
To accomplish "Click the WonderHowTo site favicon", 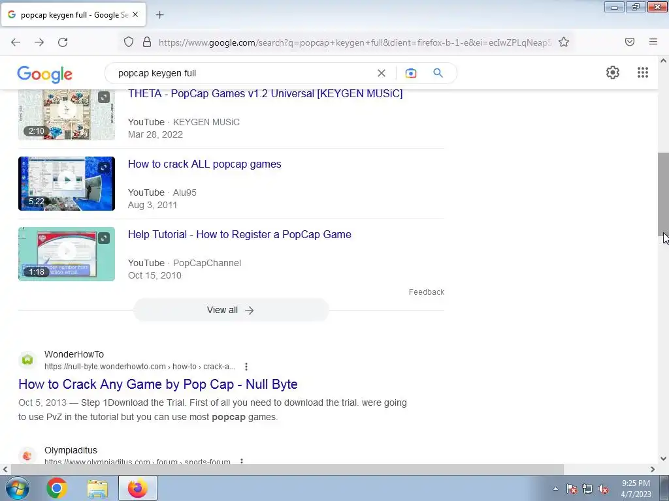I will [27, 360].
